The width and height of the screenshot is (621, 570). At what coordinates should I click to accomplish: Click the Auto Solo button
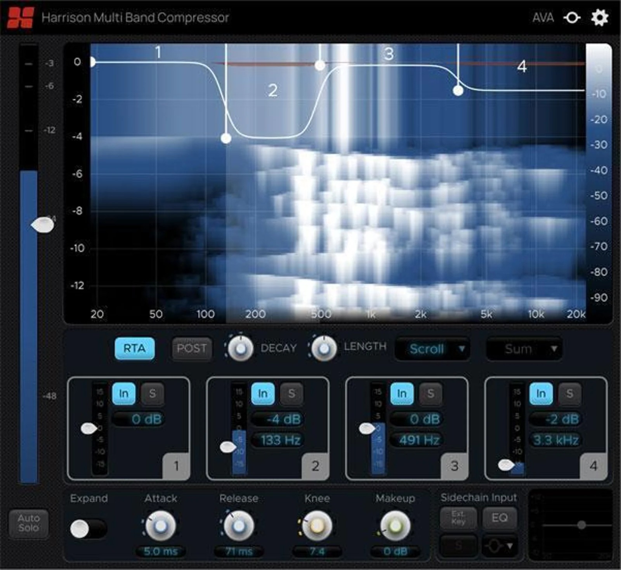click(x=29, y=523)
